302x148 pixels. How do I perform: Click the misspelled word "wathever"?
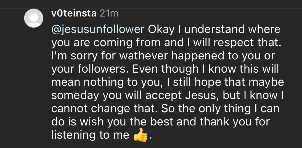coord(144,56)
